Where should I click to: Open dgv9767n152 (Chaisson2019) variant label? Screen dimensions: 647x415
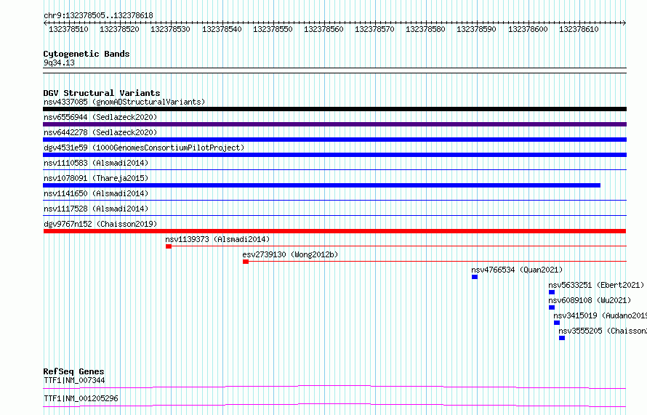tap(100, 224)
